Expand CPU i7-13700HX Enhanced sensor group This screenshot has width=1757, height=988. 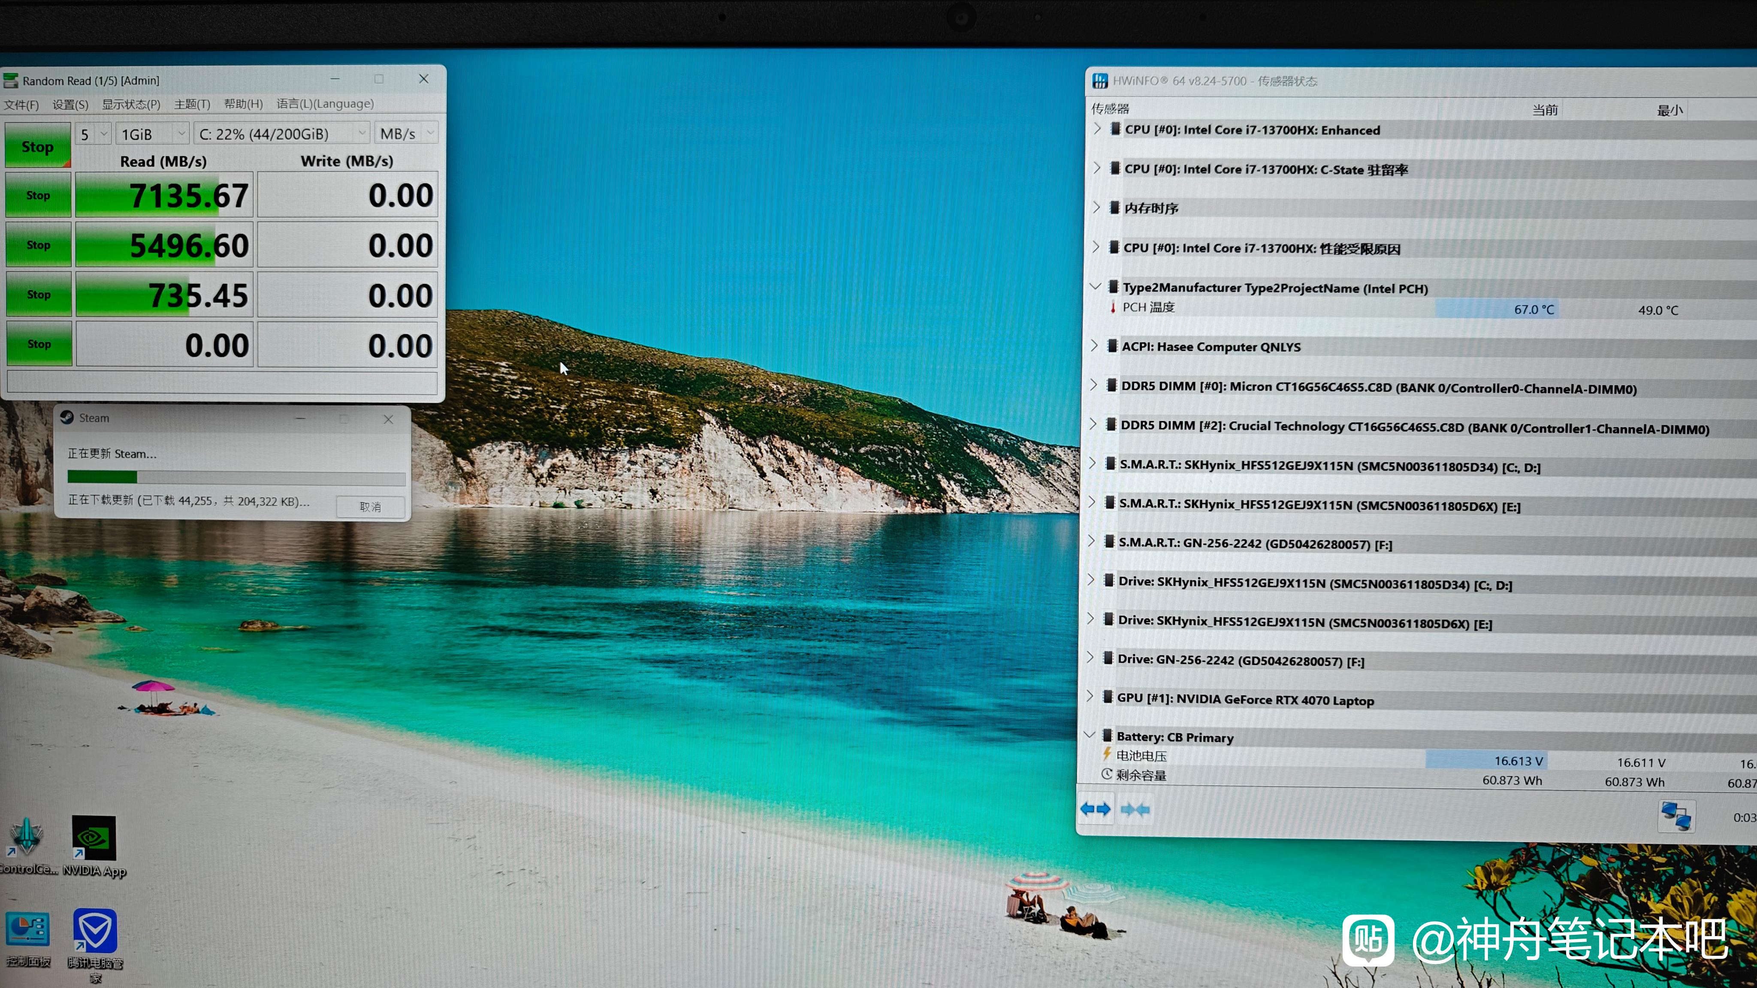(x=1097, y=129)
